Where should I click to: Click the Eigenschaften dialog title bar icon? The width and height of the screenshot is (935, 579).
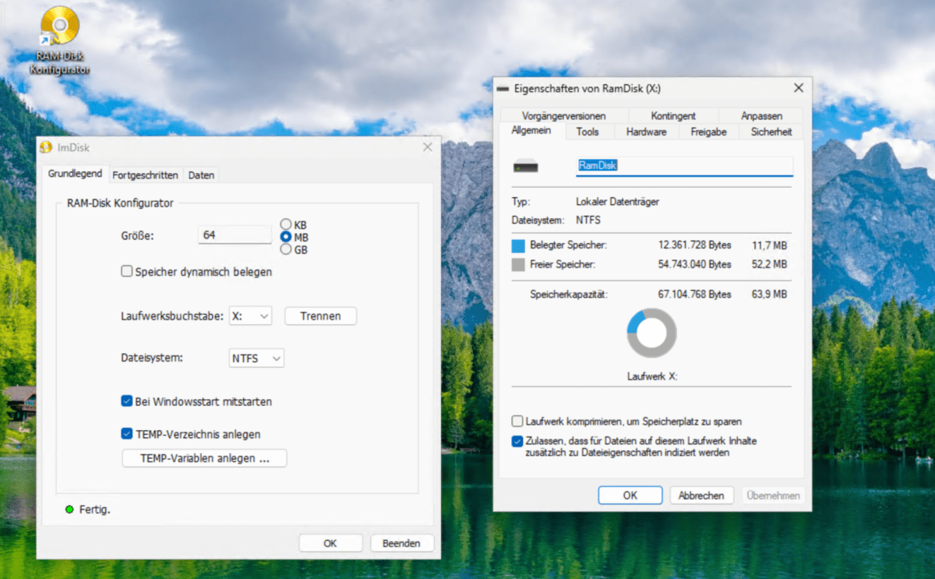tap(503, 88)
